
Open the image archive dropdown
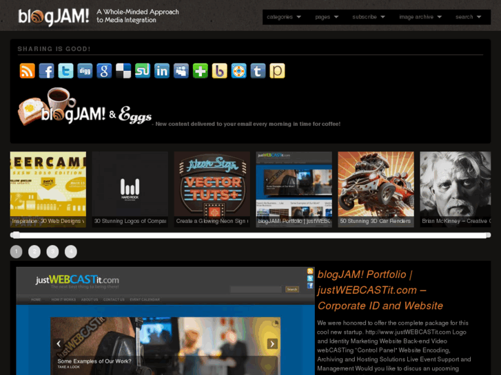tap(420, 17)
